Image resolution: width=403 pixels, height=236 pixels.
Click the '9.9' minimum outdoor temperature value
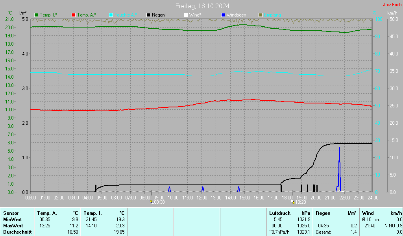75,219
